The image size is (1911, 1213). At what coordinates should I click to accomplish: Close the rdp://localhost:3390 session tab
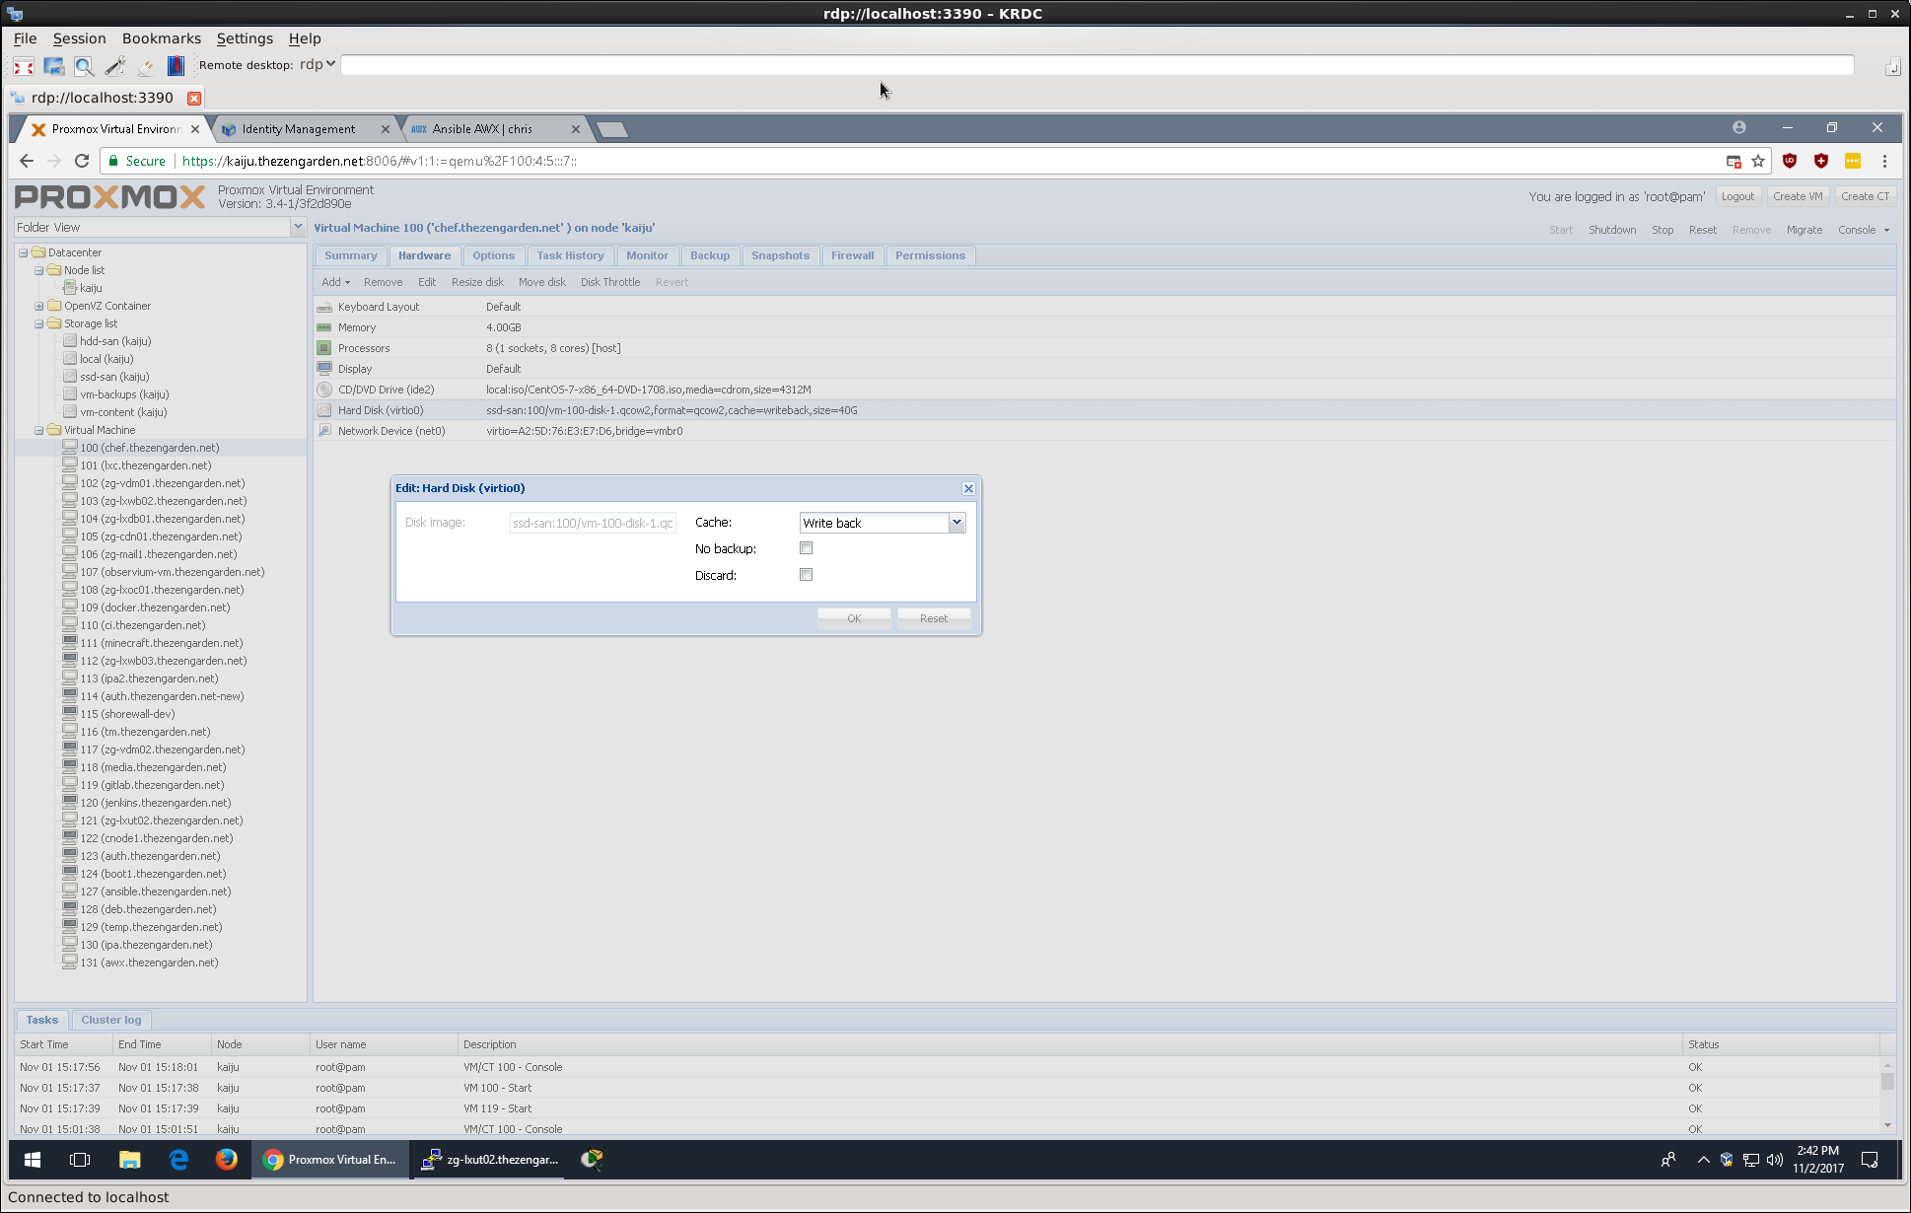click(x=194, y=98)
